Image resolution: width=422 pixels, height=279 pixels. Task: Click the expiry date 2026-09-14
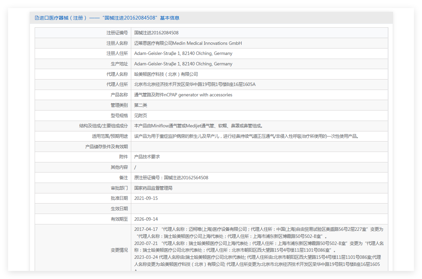[146, 219]
